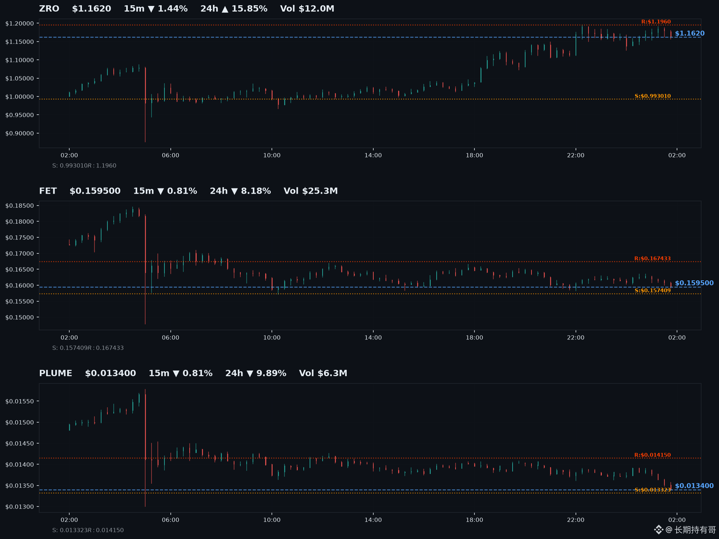
Task: Select FET's 24h 8.18% change
Action: pyautogui.click(x=240, y=191)
